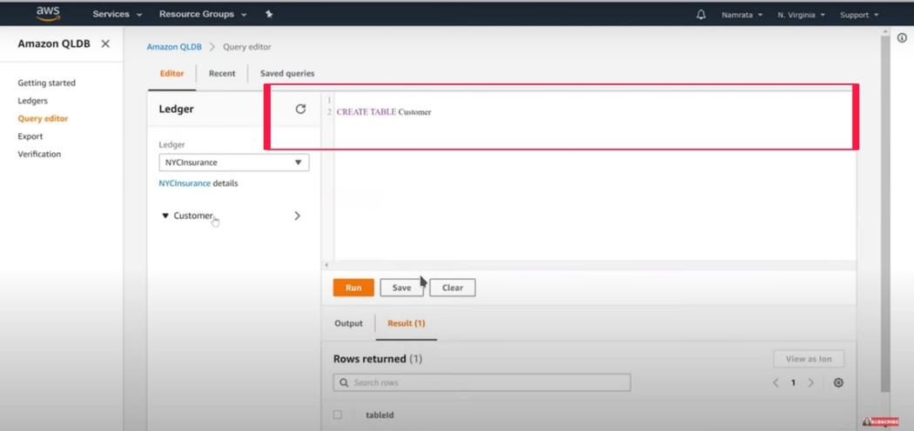This screenshot has width=914, height=431.
Task: Open the notifications bell
Action: click(702, 15)
